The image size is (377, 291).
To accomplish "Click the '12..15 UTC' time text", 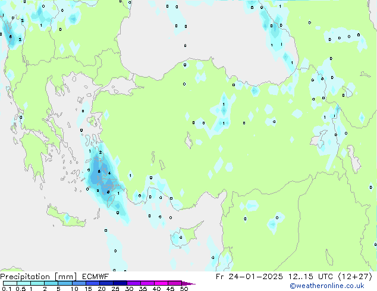I will pos(310,277).
